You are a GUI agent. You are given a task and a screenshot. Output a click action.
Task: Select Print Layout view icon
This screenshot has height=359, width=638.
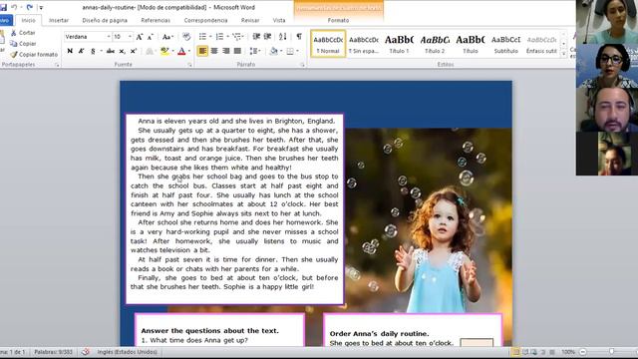tap(515, 352)
